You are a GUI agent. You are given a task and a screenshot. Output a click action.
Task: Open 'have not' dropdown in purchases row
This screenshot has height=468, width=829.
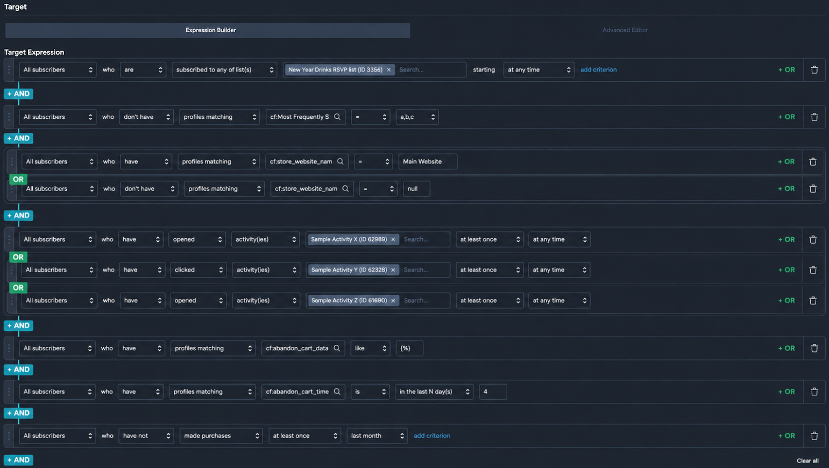click(146, 436)
